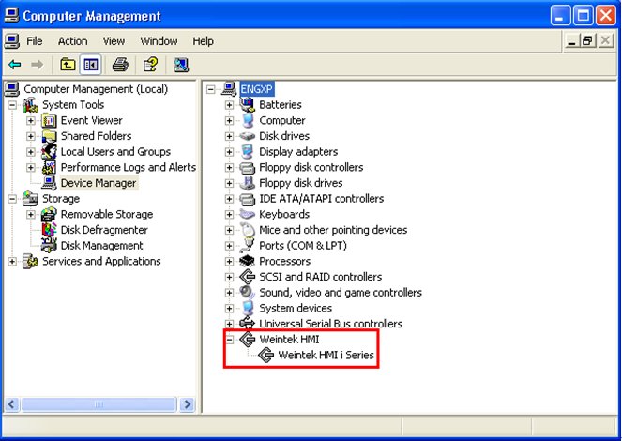Screen dimensions: 622x441
Task: Click the Processors chip icon
Action: click(x=247, y=261)
